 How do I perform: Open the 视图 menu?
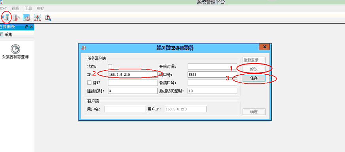tap(15, 8)
